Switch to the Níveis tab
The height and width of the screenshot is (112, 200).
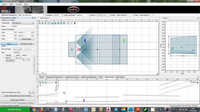tap(42, 77)
